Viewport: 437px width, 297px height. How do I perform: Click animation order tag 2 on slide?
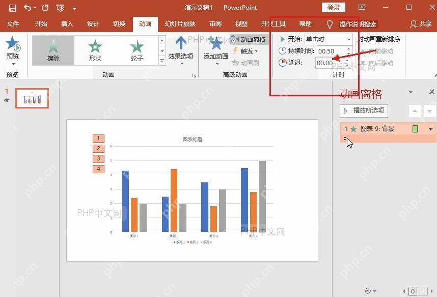(98, 149)
